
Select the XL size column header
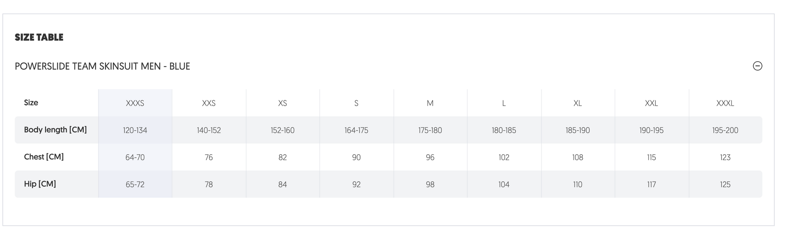click(x=578, y=103)
